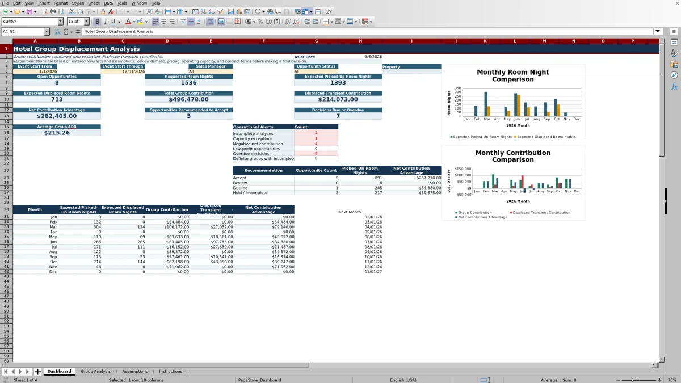Select the $496,478.00 Total Group Contribution cell
Viewport: 681px width, 383px height.
coord(188,99)
